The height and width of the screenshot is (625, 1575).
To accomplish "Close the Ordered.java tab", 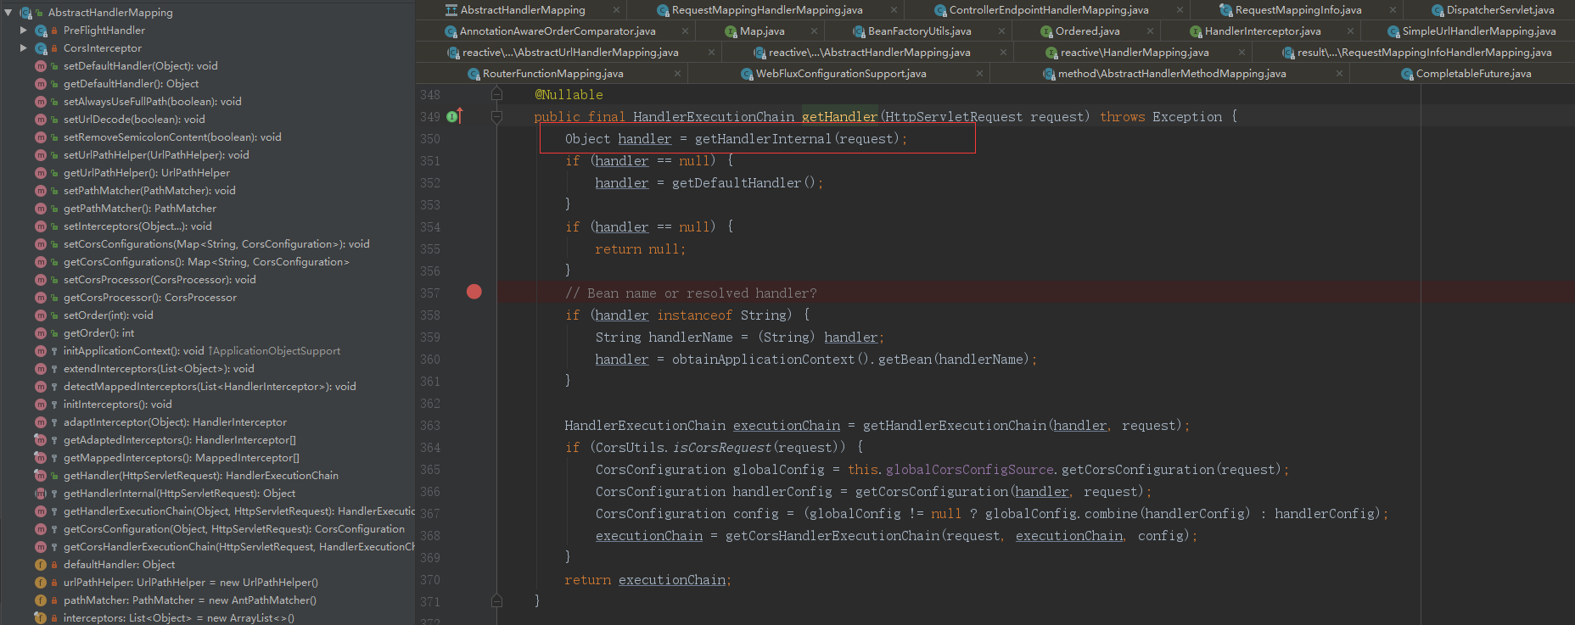I will (1150, 31).
